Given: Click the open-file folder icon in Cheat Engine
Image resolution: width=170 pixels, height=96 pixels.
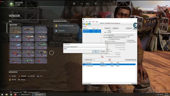Looking at the screenshot, I should (x=87, y=24).
